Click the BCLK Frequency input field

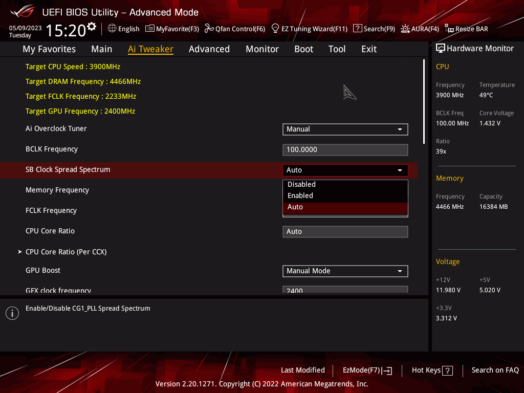(345, 150)
